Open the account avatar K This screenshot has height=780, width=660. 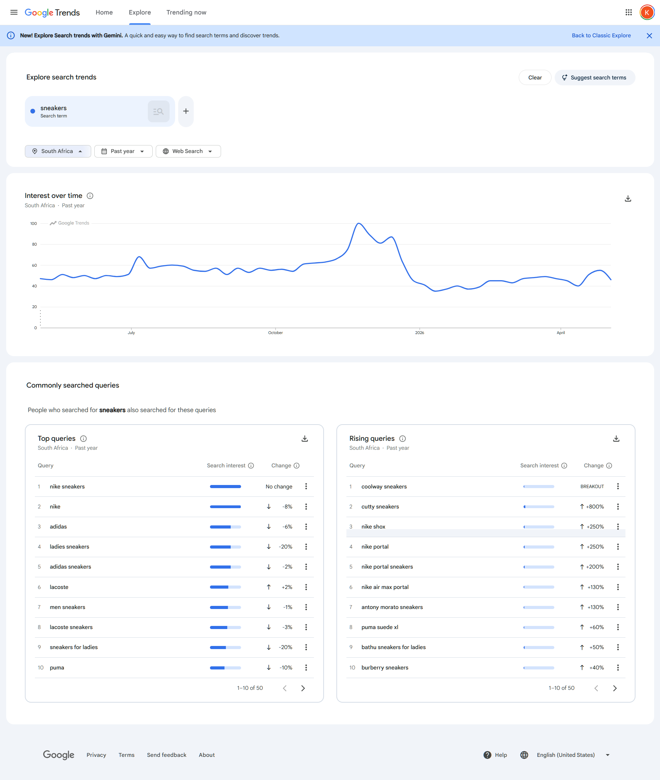point(647,12)
